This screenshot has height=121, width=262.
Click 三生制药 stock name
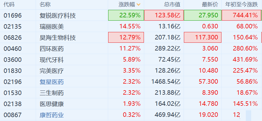(x=52, y=93)
